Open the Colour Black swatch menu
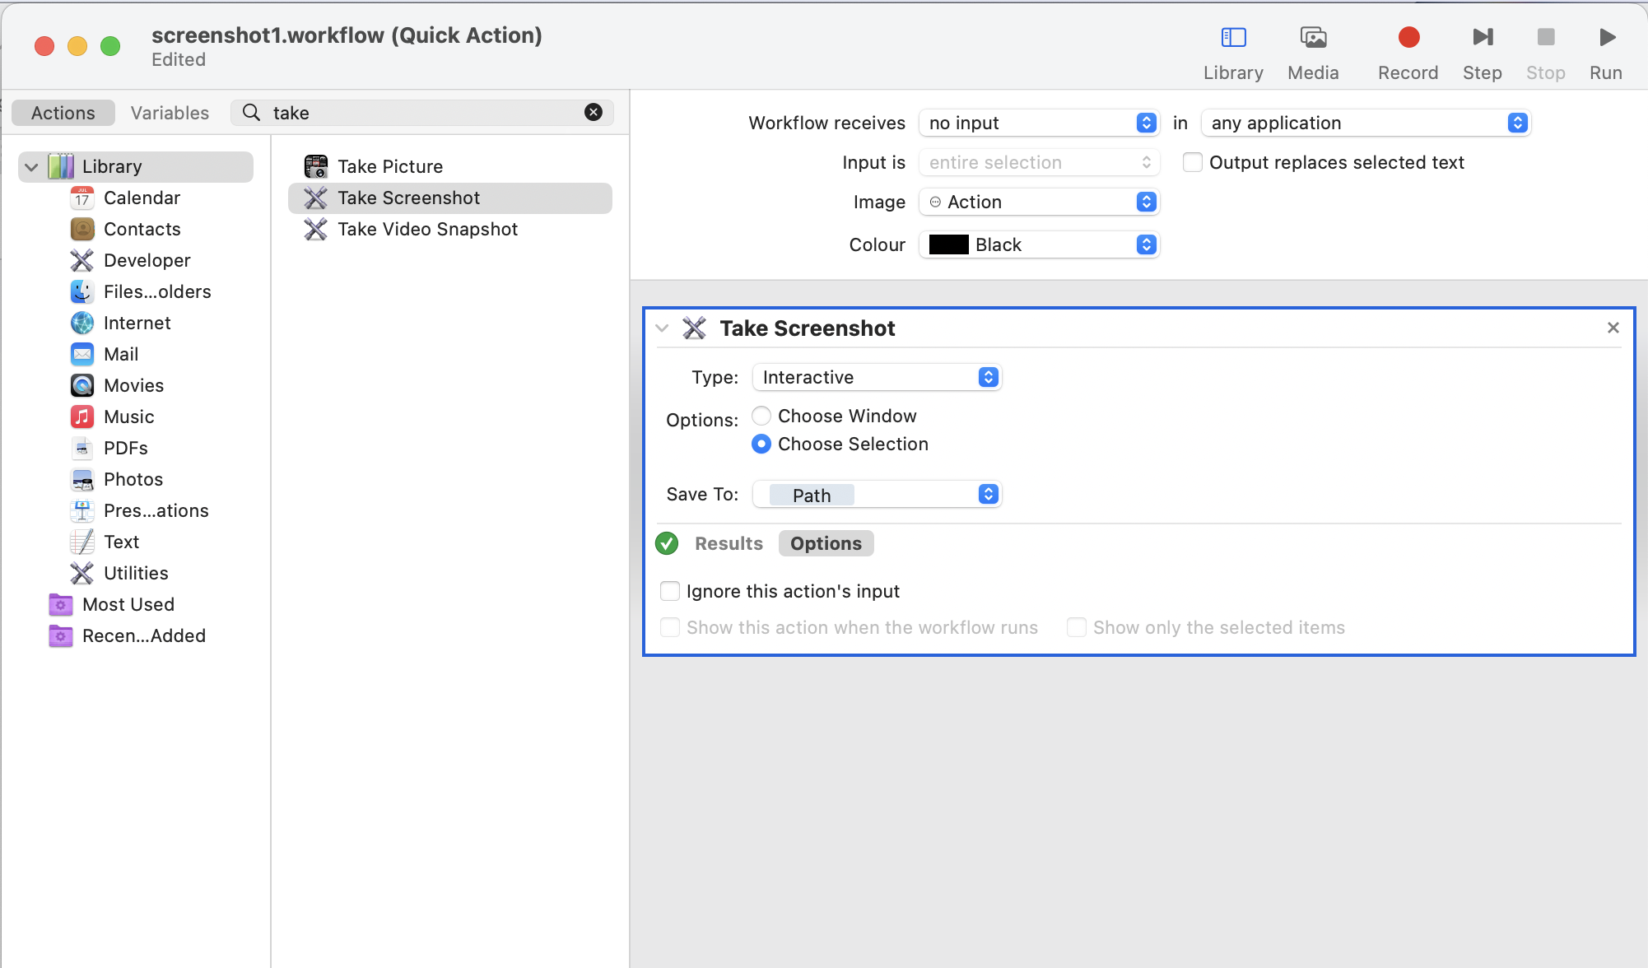1648x968 pixels. pyautogui.click(x=1039, y=245)
